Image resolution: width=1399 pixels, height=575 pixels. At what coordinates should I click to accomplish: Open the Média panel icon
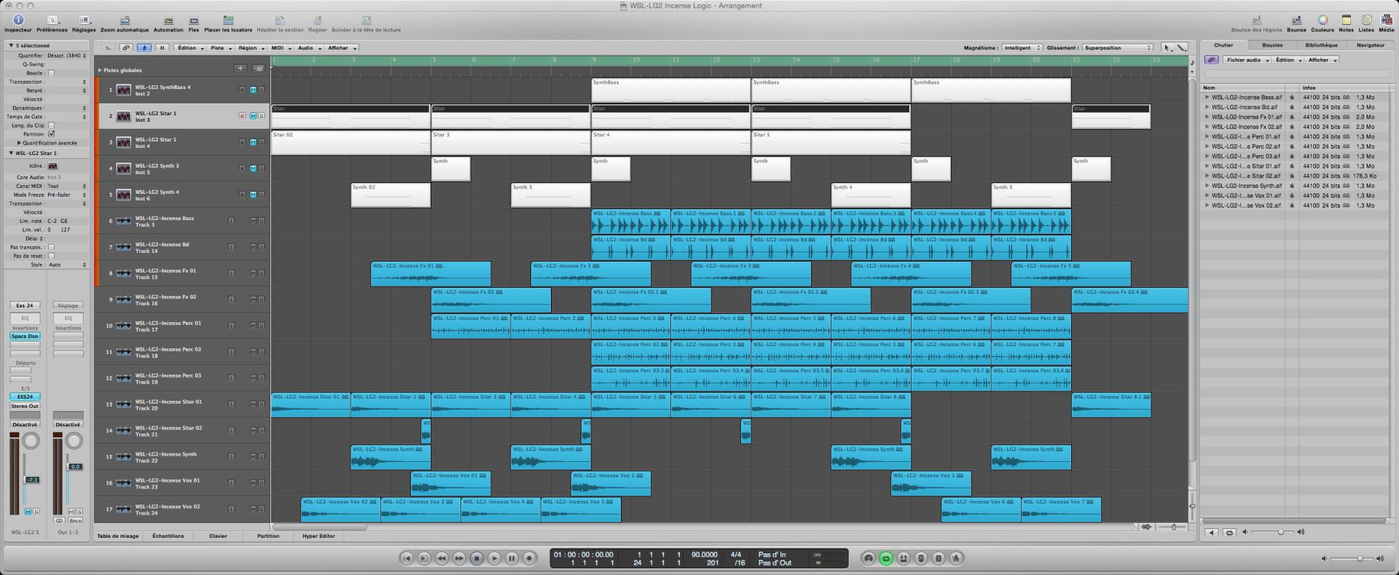coord(1387,20)
